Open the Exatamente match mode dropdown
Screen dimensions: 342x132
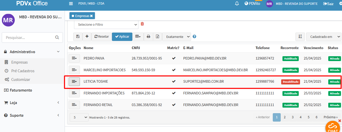pos(177,37)
